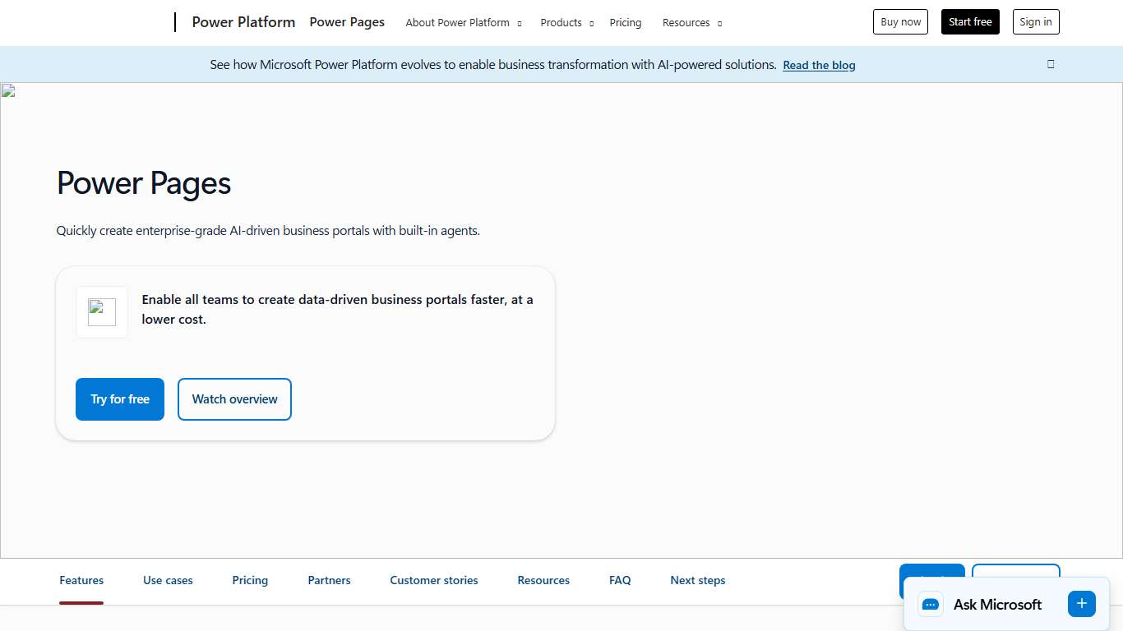The width and height of the screenshot is (1123, 631).
Task: Expand the Resources dropdown in the navbar
Action: (686, 23)
